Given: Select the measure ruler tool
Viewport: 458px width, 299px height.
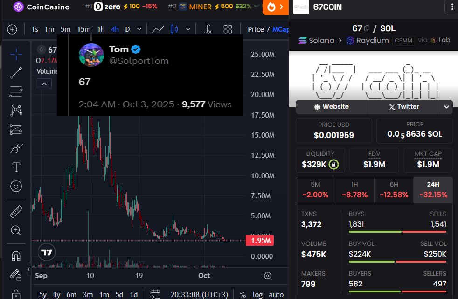Looking at the screenshot, I should point(16,210).
